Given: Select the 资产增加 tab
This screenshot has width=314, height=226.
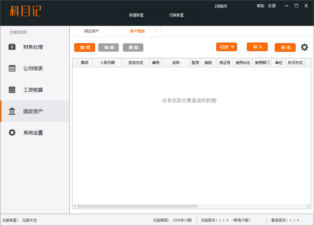Looking at the screenshot, I should (137, 31).
